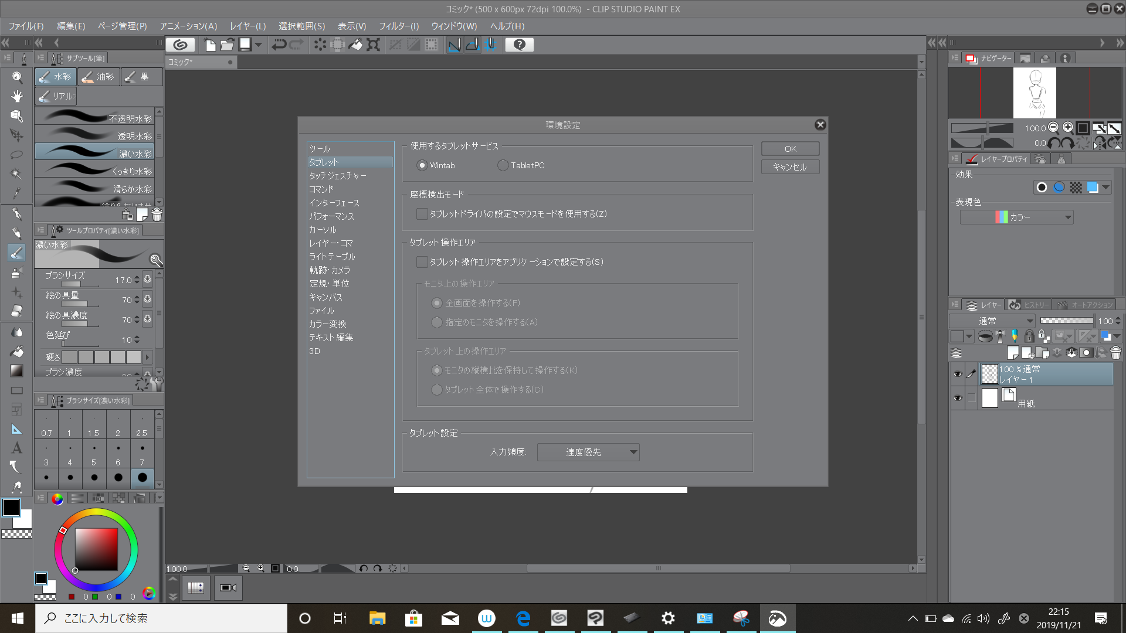
Task: Open the layer blend mode dropdown
Action: point(992,321)
